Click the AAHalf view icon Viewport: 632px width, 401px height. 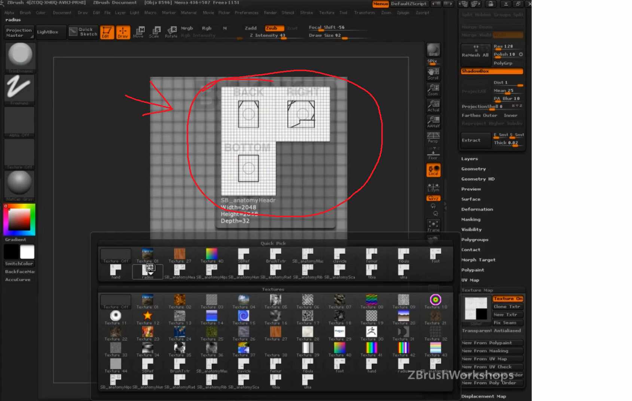[433, 122]
